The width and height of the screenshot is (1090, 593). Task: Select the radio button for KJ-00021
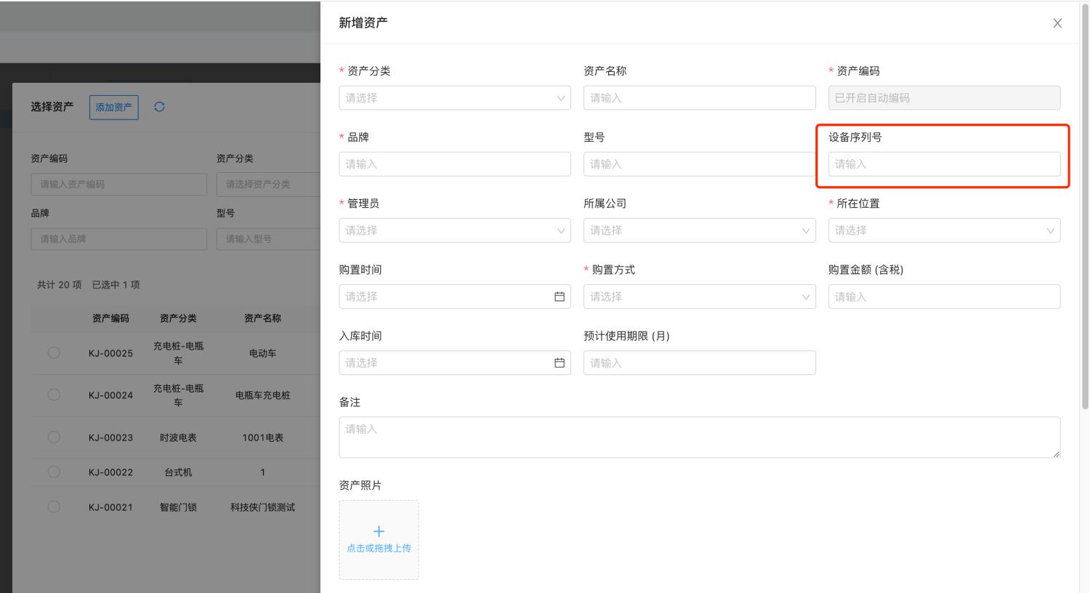[x=54, y=507]
